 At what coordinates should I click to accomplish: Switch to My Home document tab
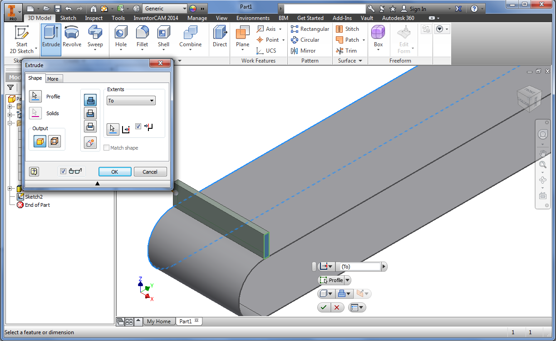point(159,322)
